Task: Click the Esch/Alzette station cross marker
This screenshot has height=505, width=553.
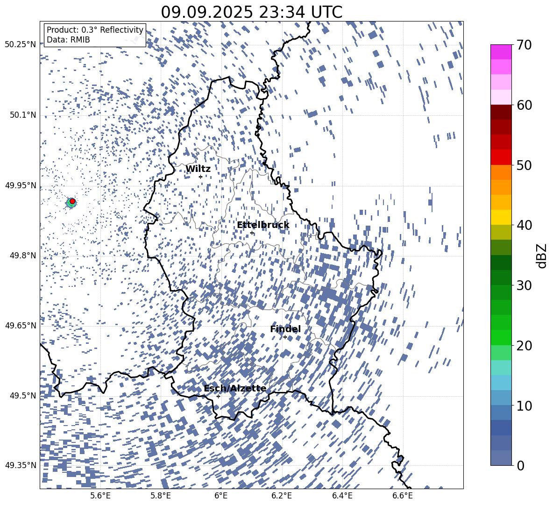Action: 218,396
